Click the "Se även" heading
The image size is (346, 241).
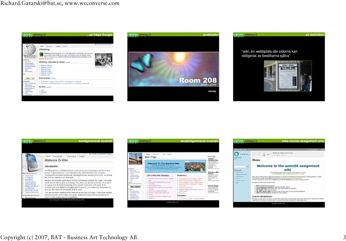(42, 87)
